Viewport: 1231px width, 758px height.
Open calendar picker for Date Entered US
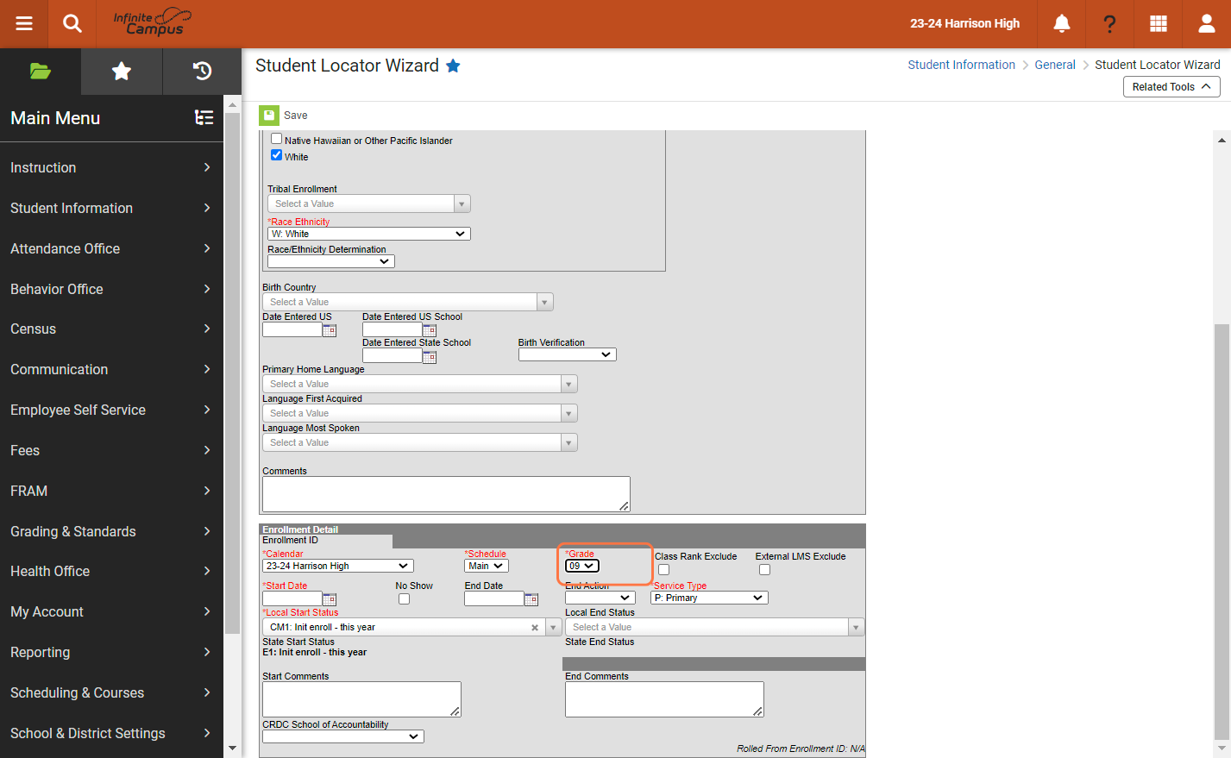point(330,330)
